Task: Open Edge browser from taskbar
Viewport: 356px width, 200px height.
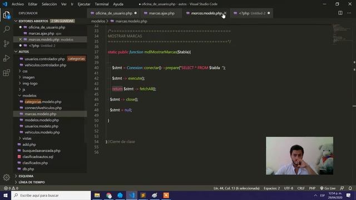Action: coord(120,195)
